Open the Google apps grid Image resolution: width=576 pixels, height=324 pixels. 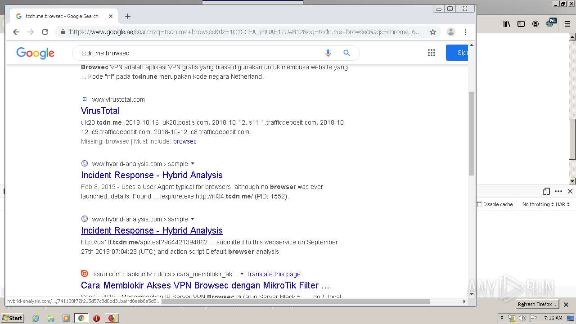(x=431, y=53)
